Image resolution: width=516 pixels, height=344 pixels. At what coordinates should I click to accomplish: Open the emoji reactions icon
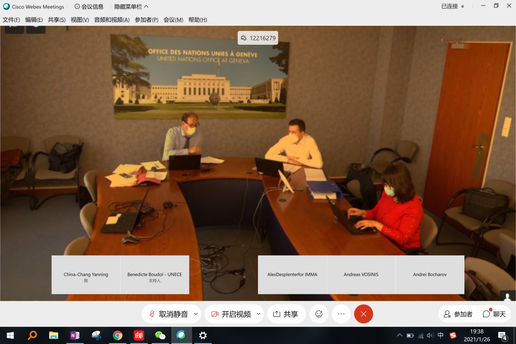coord(319,314)
